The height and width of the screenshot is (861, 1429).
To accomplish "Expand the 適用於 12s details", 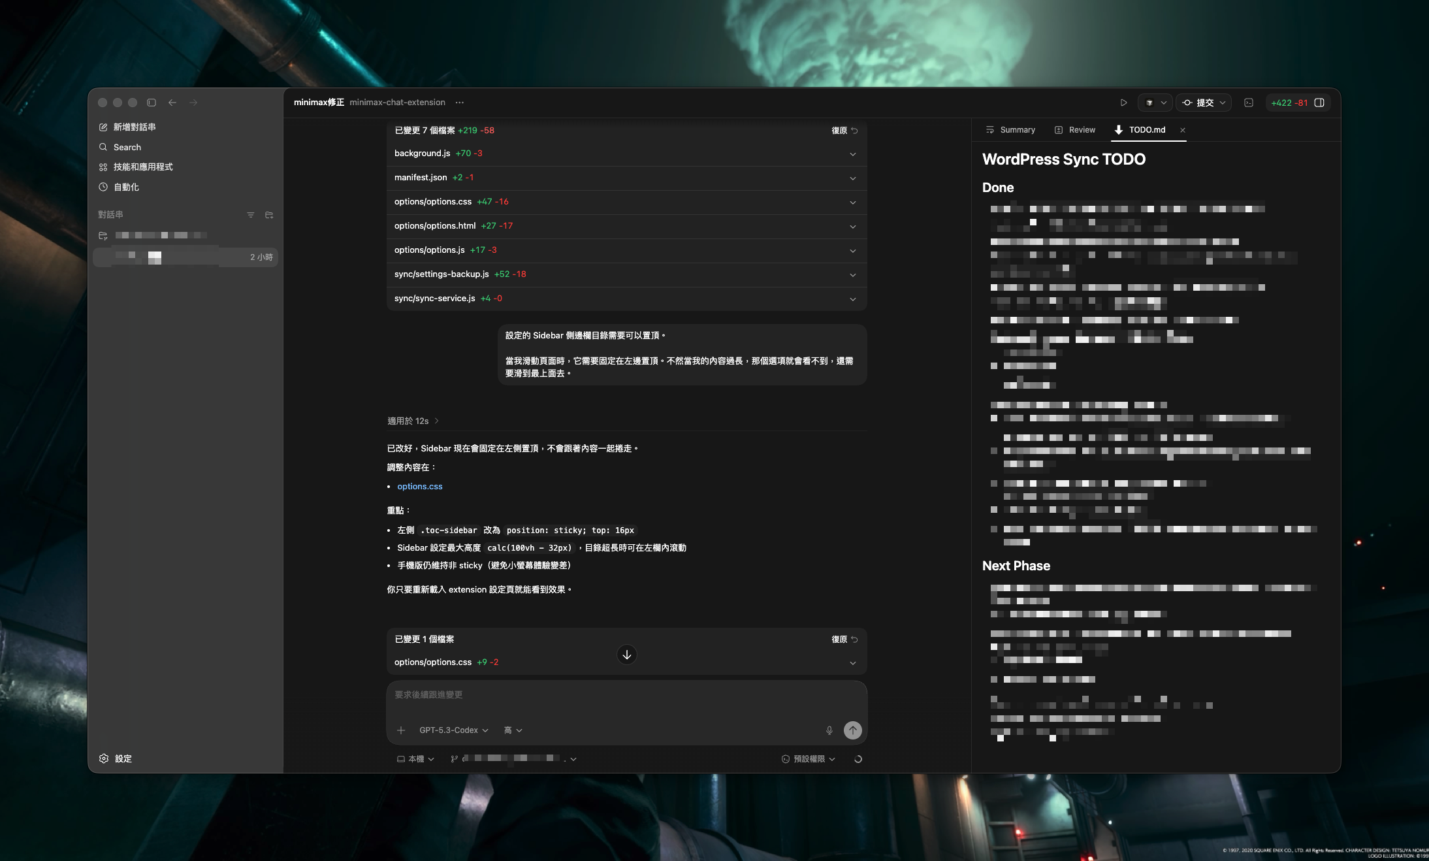I will tap(413, 421).
